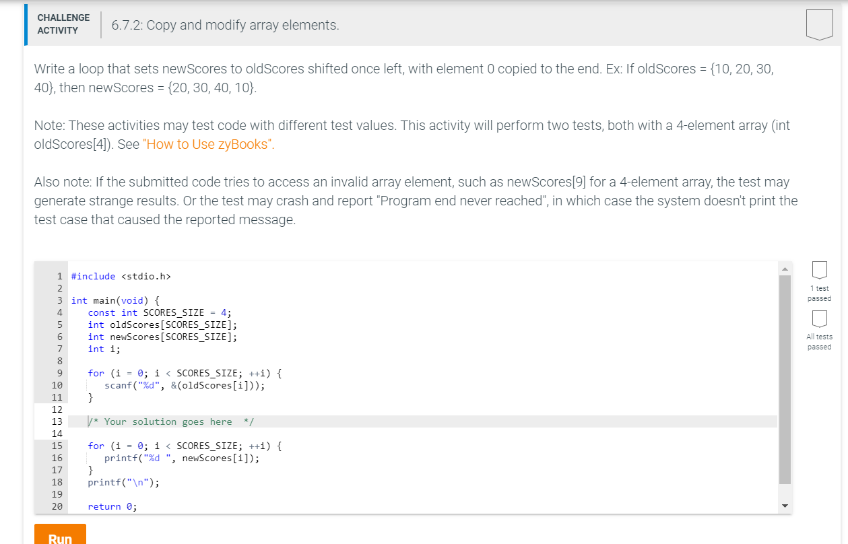The width and height of the screenshot is (848, 544).
Task: Click the activity completion badge at top right
Action: pyautogui.click(x=819, y=26)
